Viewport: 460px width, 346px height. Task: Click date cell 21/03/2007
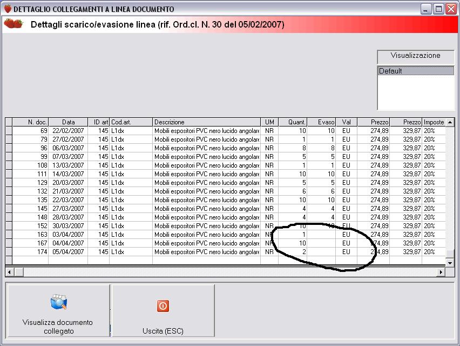(x=68, y=191)
